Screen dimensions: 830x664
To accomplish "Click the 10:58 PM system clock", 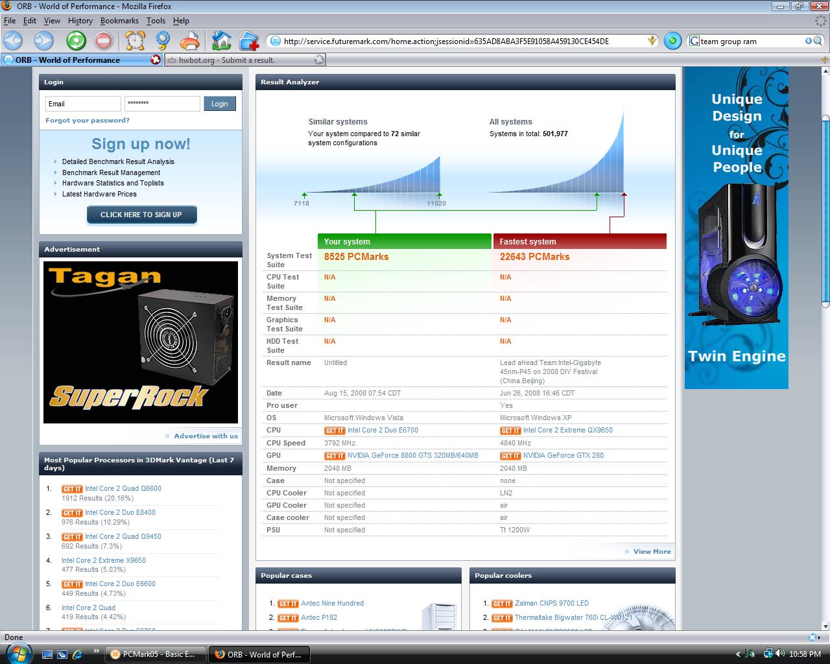I will 805,654.
